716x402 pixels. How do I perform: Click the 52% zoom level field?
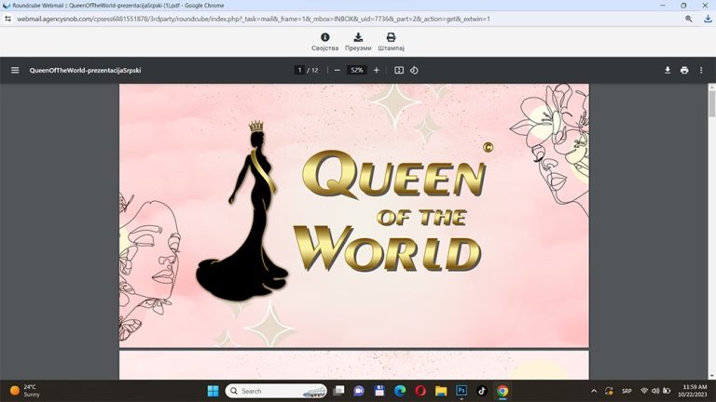coord(357,70)
